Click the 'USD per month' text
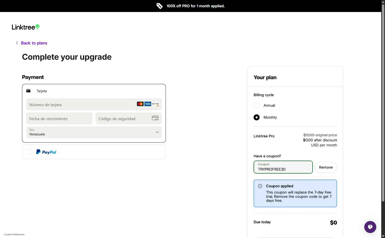 tap(324, 145)
